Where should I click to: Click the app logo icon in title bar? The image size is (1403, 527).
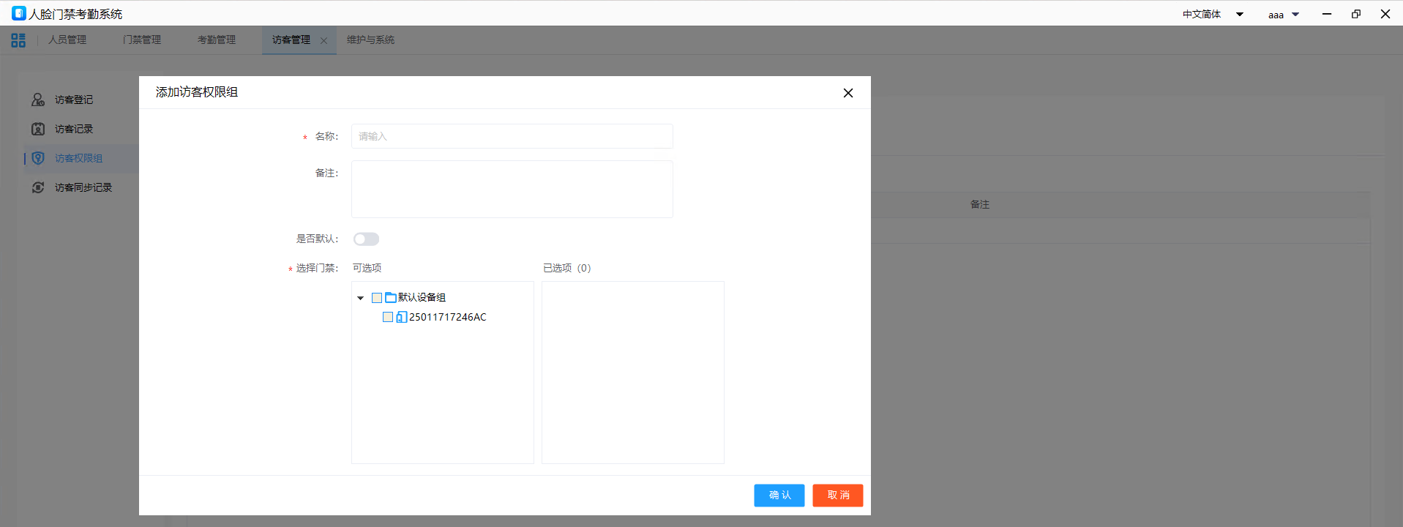click(19, 13)
